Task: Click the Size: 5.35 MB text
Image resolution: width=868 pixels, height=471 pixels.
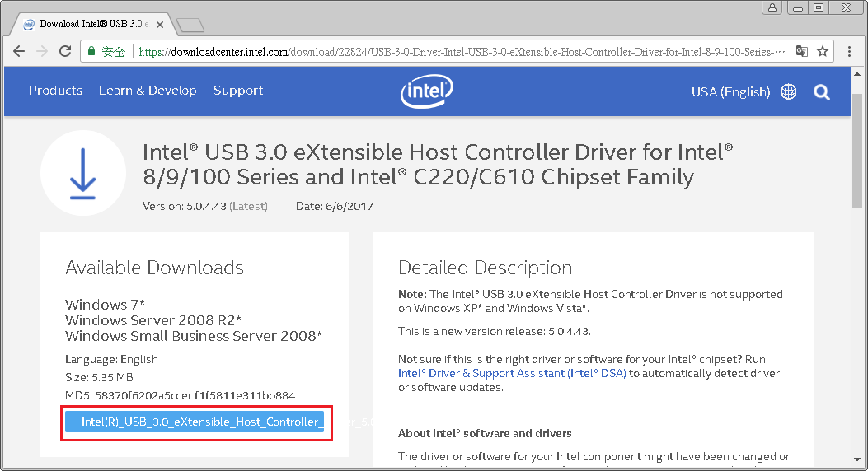Action: coord(99,378)
